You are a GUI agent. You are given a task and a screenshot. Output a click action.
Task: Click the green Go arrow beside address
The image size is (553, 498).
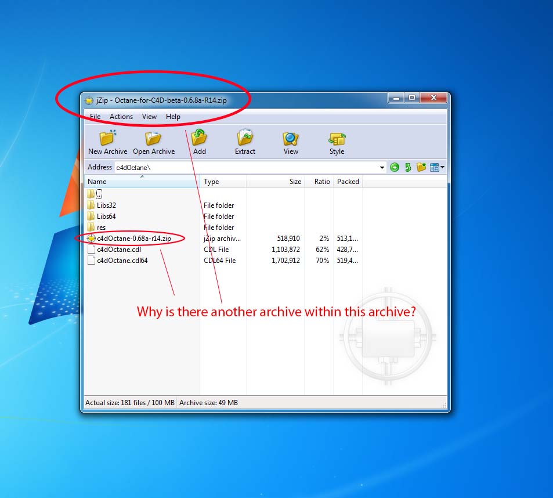[x=395, y=167]
